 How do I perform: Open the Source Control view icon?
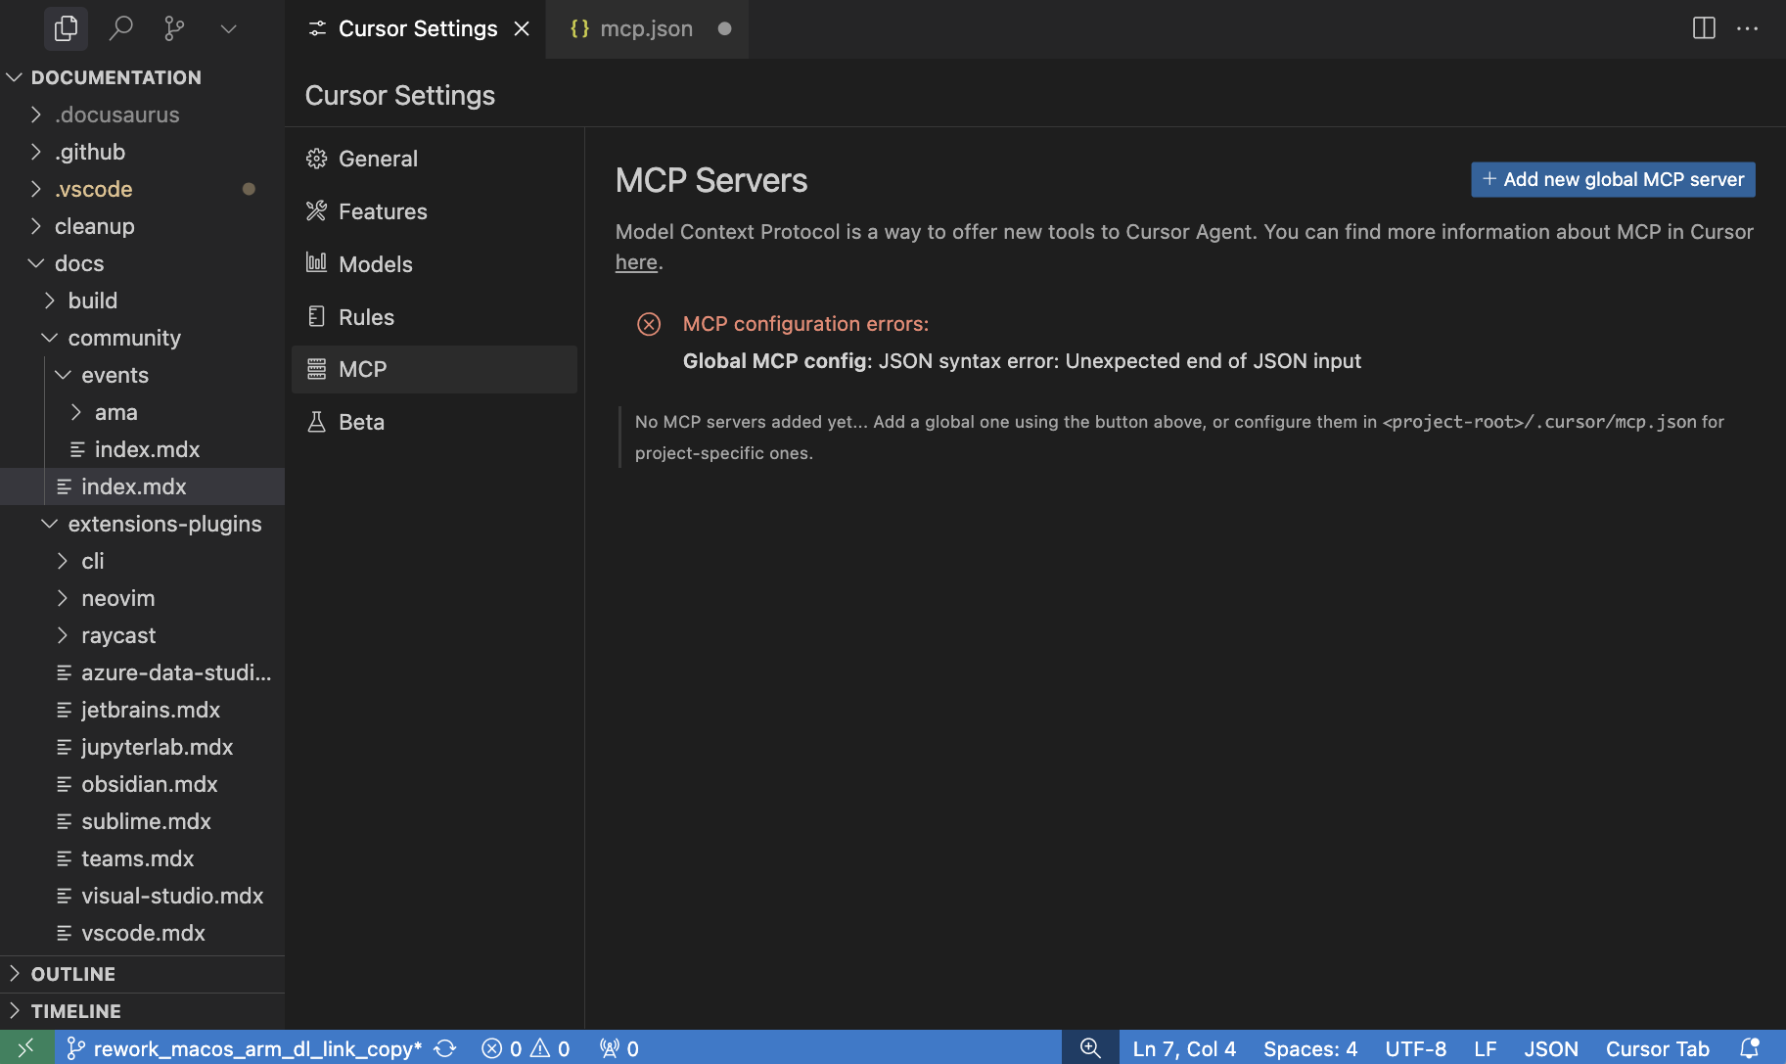[174, 28]
